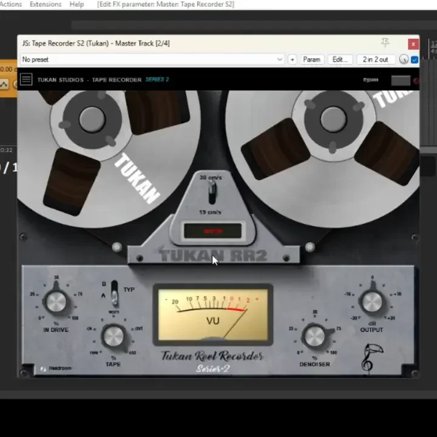Open the Help menu
This screenshot has height=437, width=437.
tap(76, 4)
